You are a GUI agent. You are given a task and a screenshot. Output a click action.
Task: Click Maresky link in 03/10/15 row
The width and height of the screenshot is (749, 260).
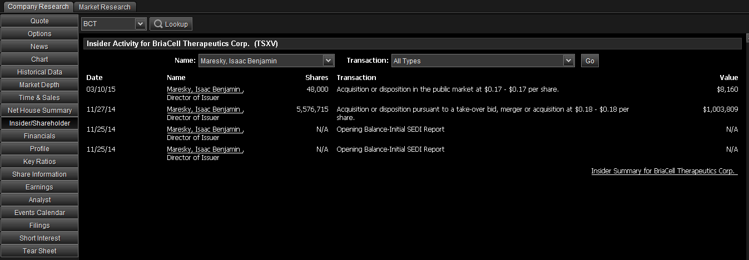(205, 89)
